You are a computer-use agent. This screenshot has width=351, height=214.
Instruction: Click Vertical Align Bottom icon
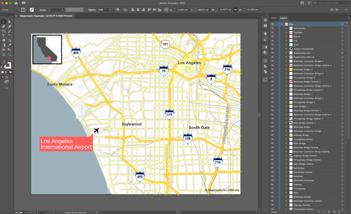click(160, 10)
